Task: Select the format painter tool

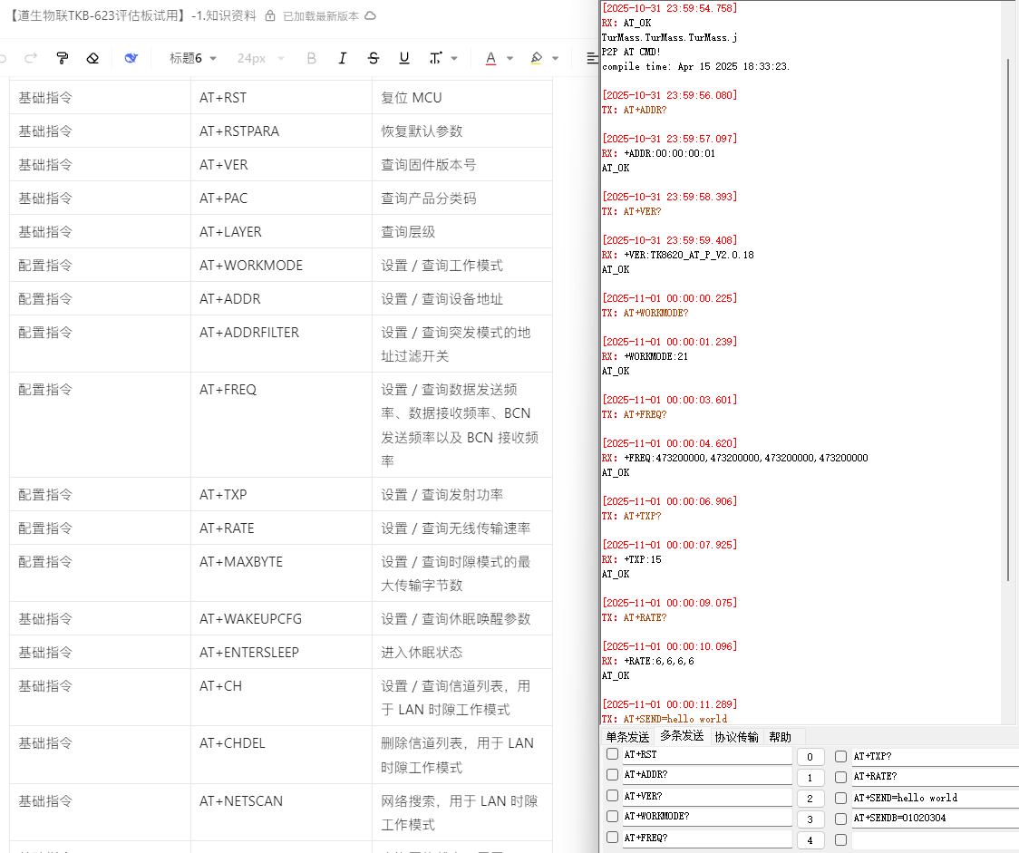Action: click(x=63, y=59)
